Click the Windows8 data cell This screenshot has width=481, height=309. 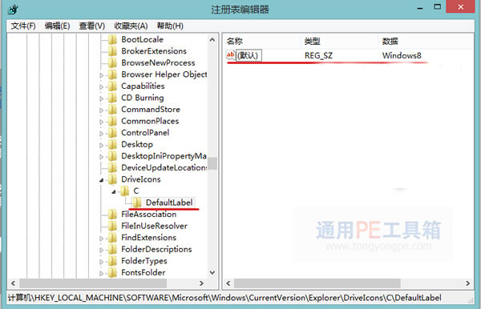402,55
